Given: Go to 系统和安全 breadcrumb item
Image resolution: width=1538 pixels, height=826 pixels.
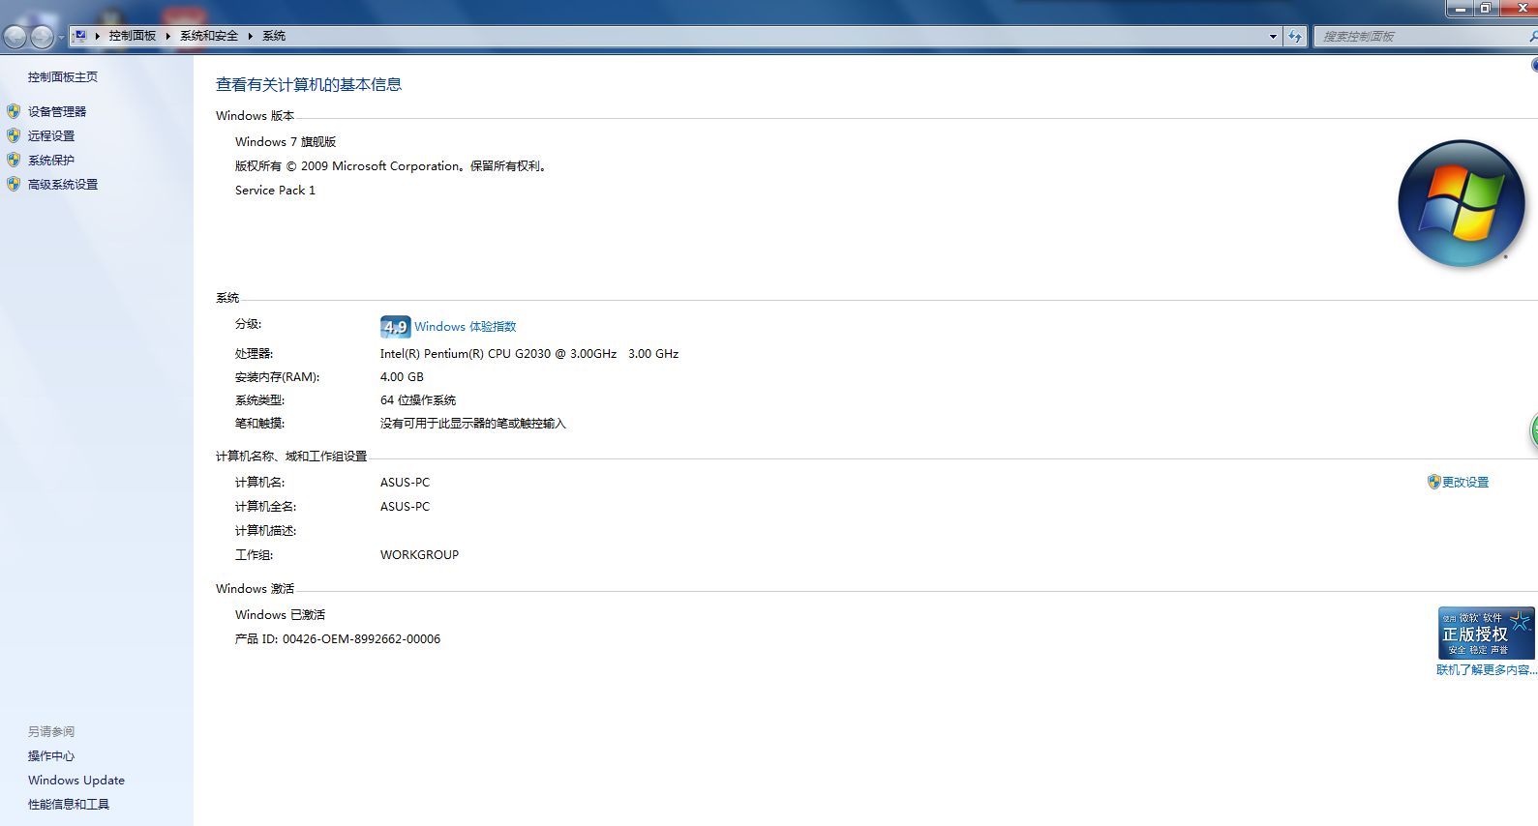Looking at the screenshot, I should 209,36.
